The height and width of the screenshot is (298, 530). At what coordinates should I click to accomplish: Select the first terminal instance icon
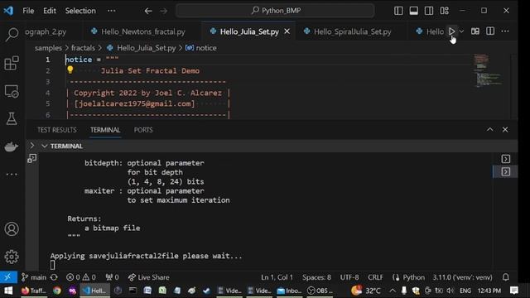[x=506, y=159]
